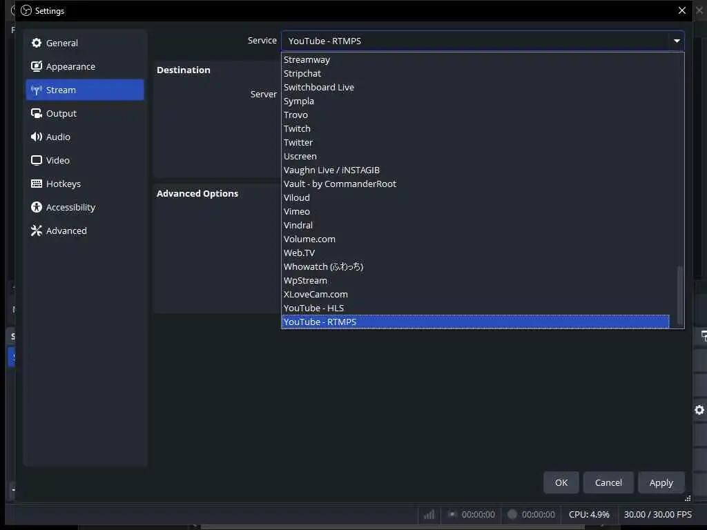Pick Twitch as the streaming service

point(475,128)
